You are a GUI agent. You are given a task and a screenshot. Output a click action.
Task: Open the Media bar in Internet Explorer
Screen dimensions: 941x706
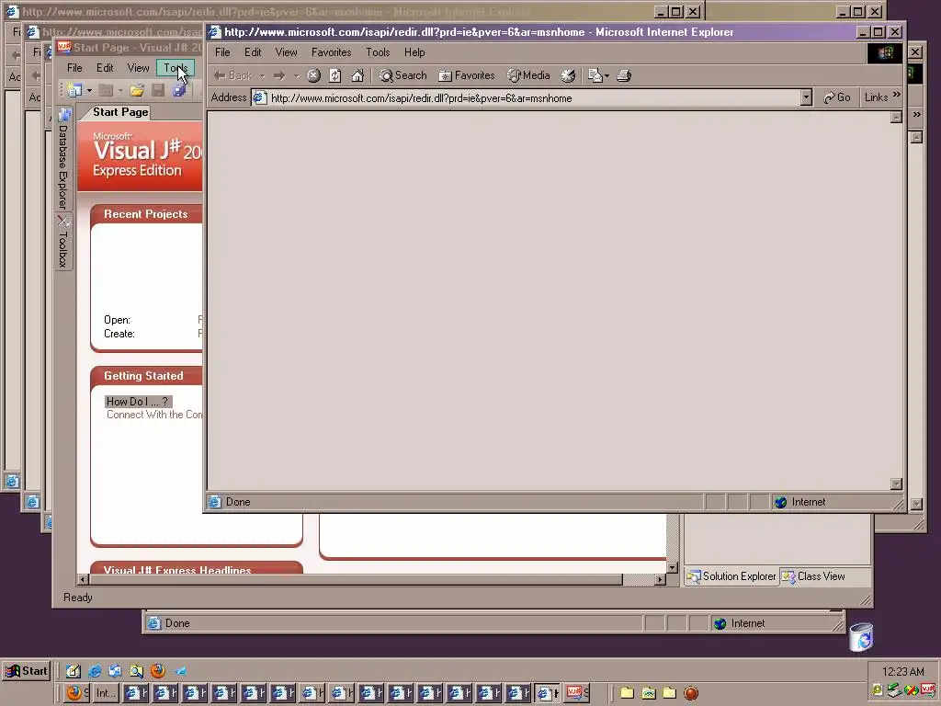tap(528, 75)
